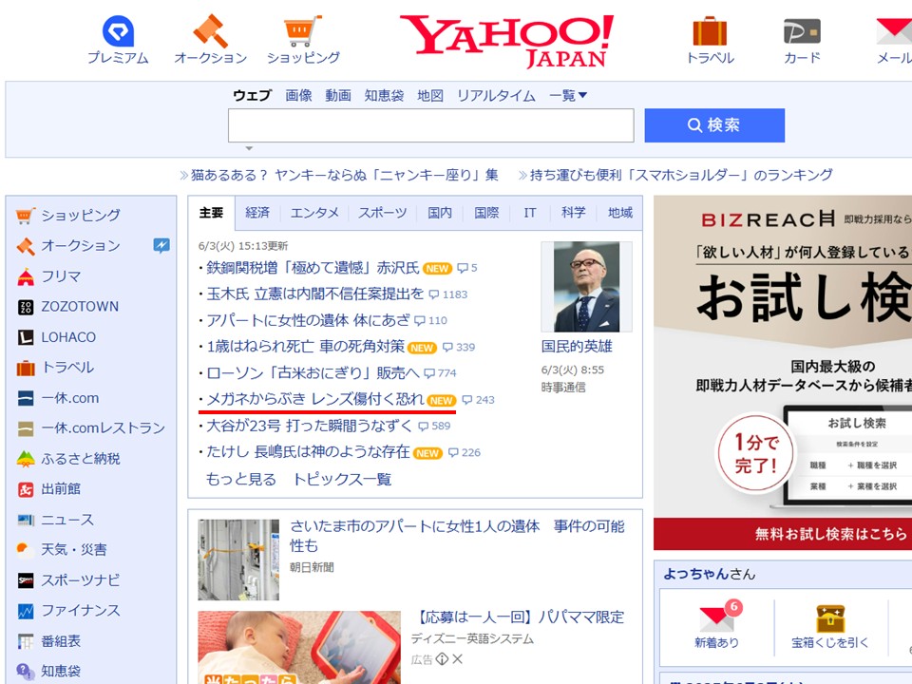Image resolution: width=912 pixels, height=684 pixels.
Task: Open headline 玉木氏 立憲は内閣不信任案提出を
Action: click(315, 294)
